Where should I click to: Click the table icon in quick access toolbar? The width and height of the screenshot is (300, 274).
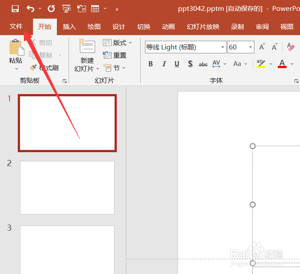point(95,9)
